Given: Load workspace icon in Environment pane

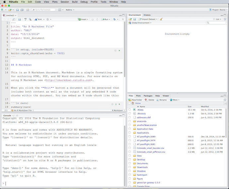Looking at the screenshot, I should pyautogui.click(x=130, y=19).
